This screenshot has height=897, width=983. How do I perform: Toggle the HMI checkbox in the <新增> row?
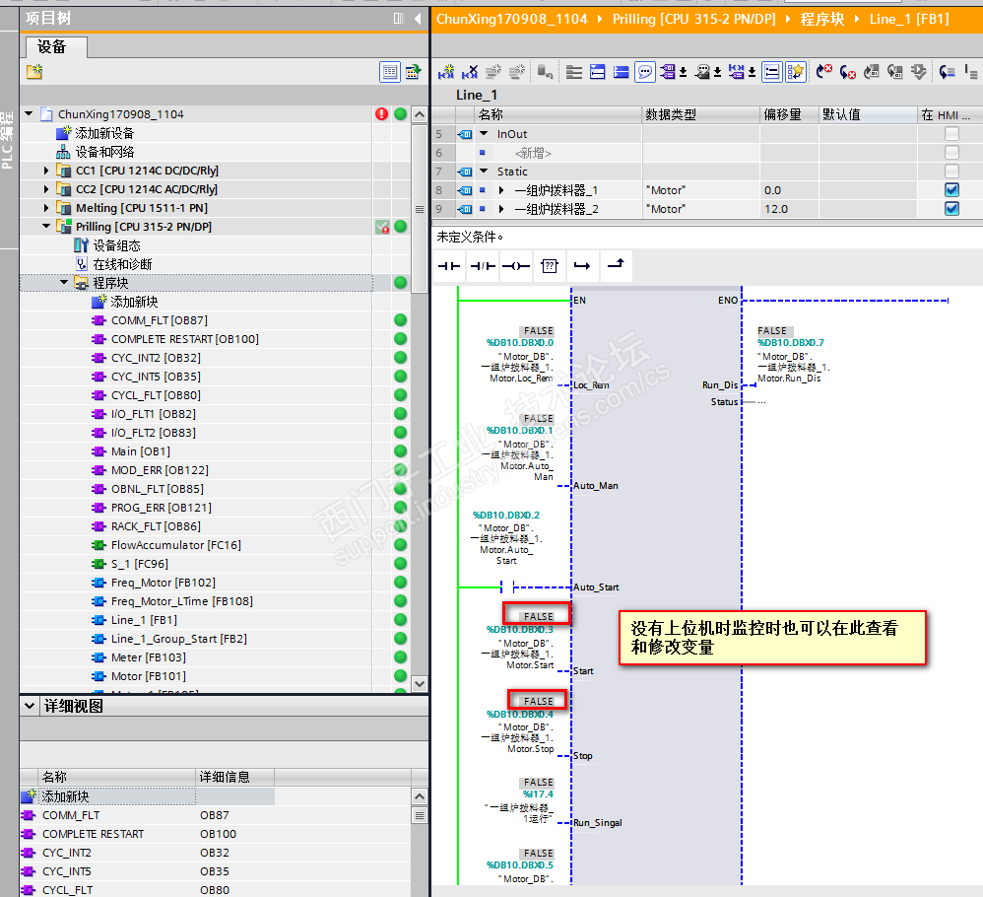click(x=951, y=153)
